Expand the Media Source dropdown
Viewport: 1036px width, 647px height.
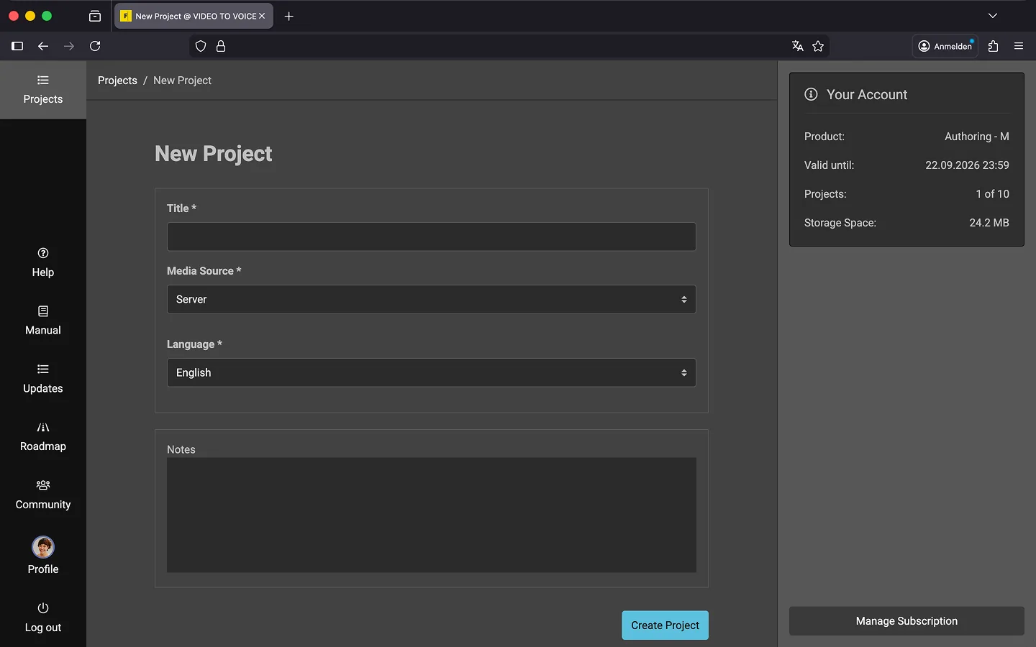pos(431,299)
